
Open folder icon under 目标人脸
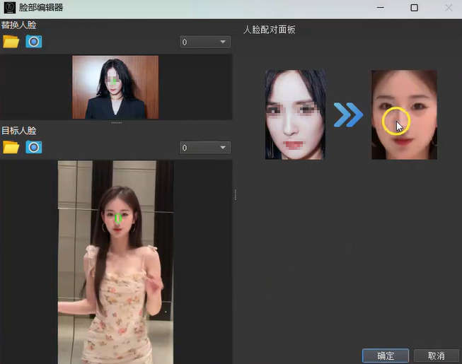click(11, 147)
